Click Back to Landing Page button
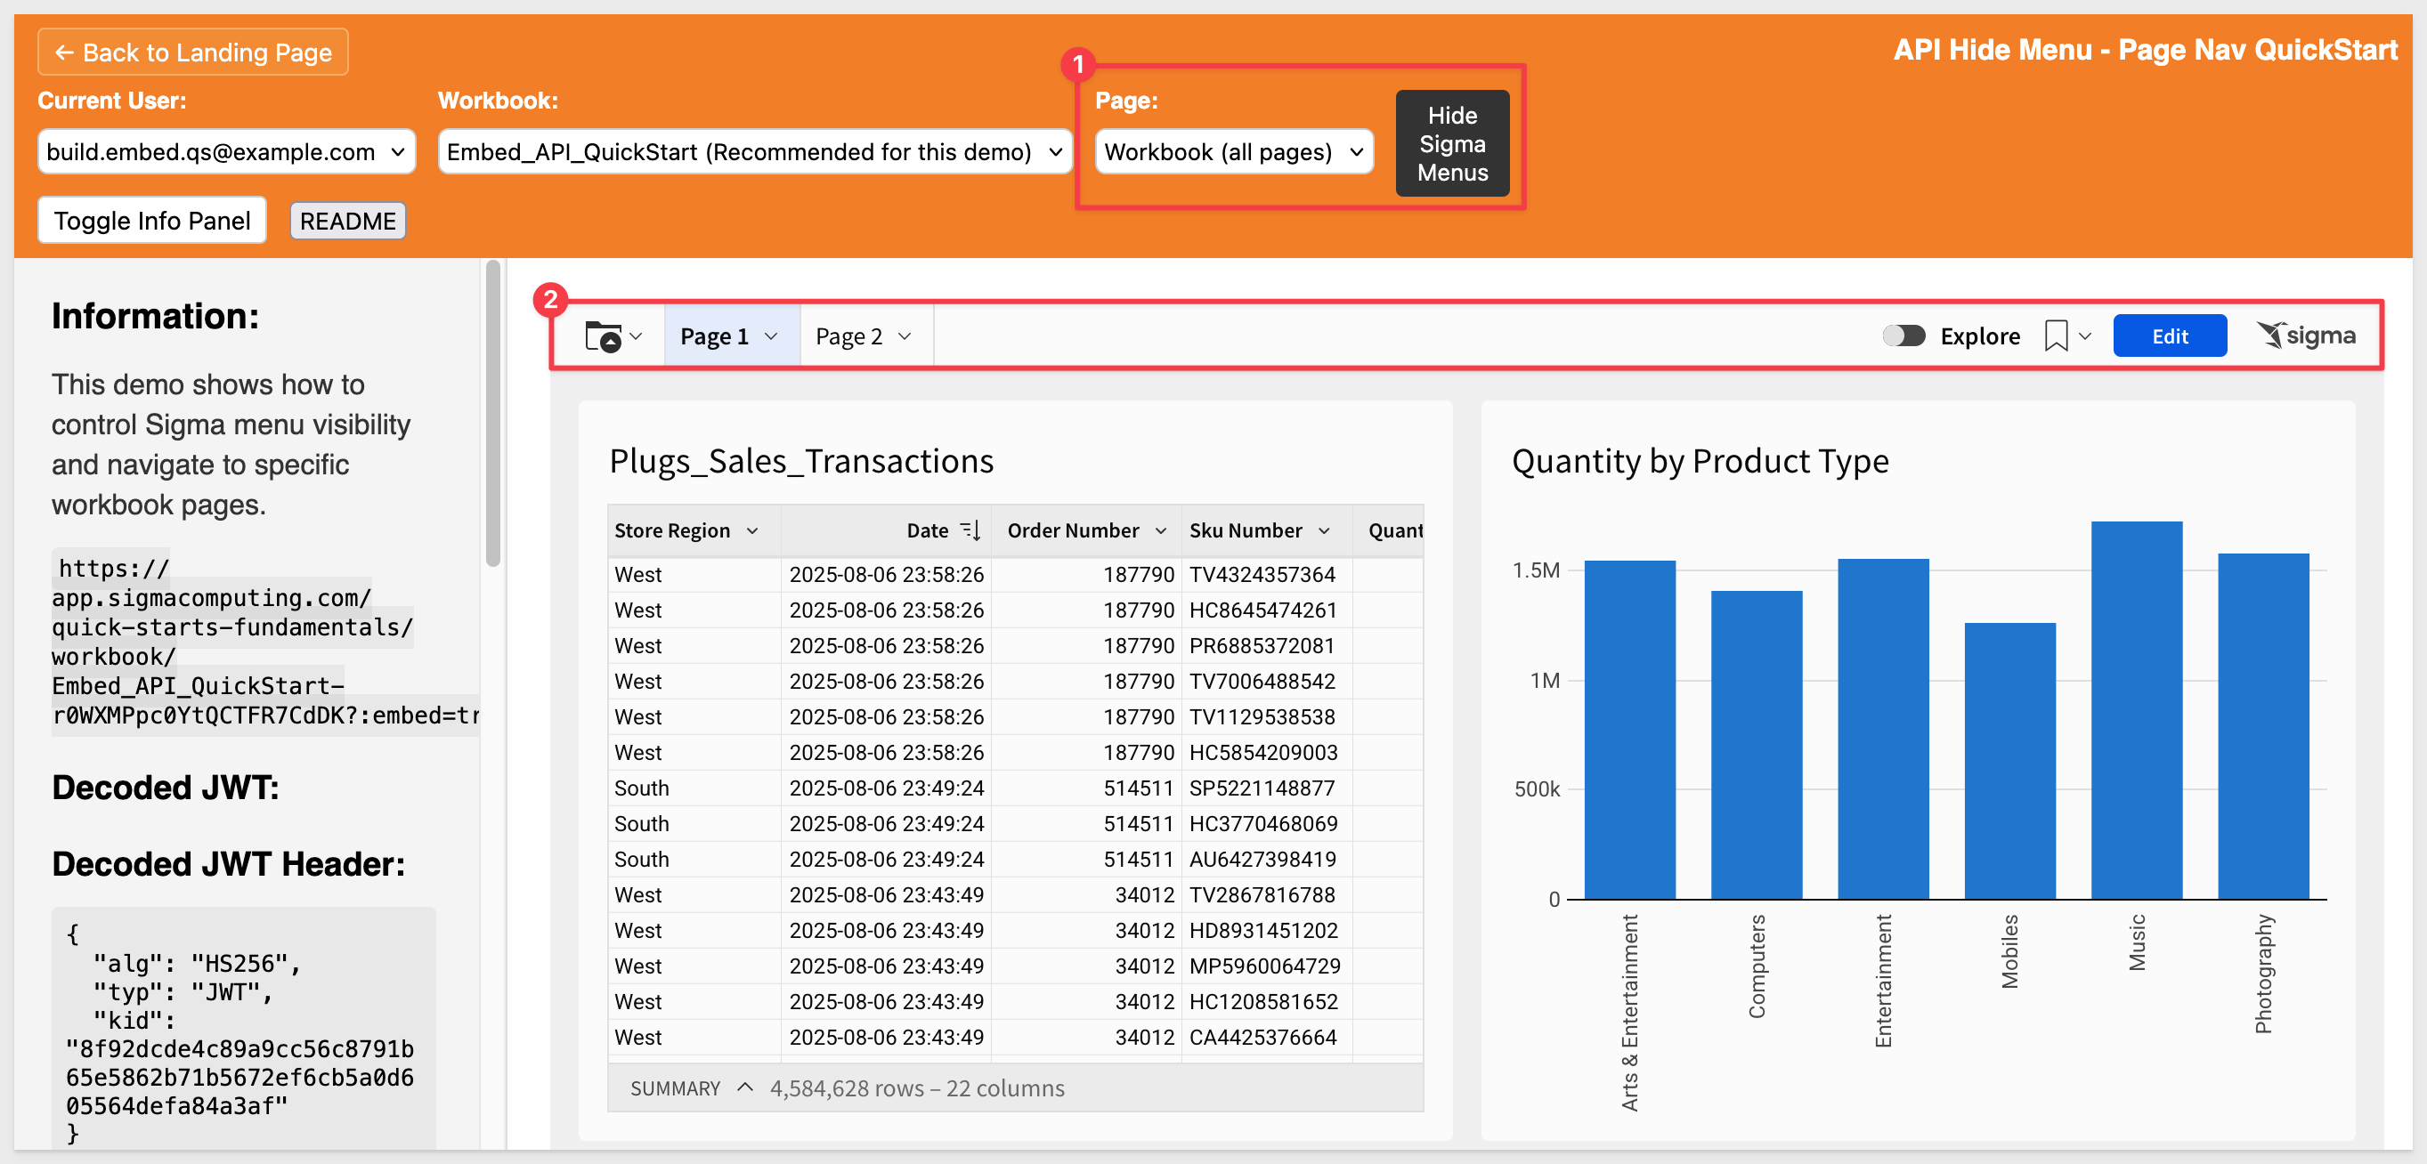This screenshot has width=2427, height=1164. 193,52
